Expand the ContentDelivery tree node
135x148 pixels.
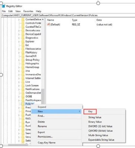(19, 20)
